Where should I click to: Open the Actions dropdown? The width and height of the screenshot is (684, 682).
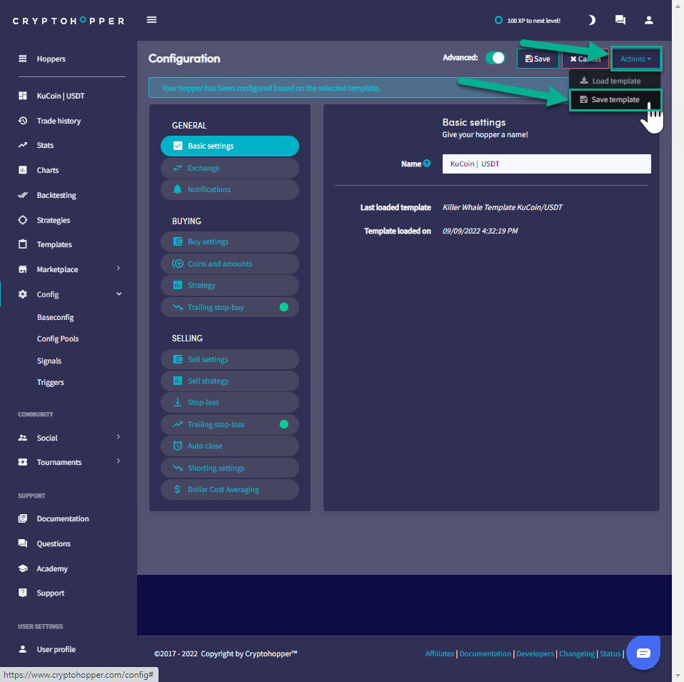click(635, 59)
